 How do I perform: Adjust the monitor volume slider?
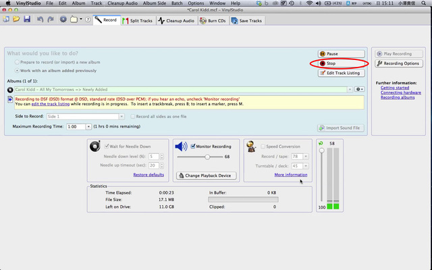click(x=207, y=157)
